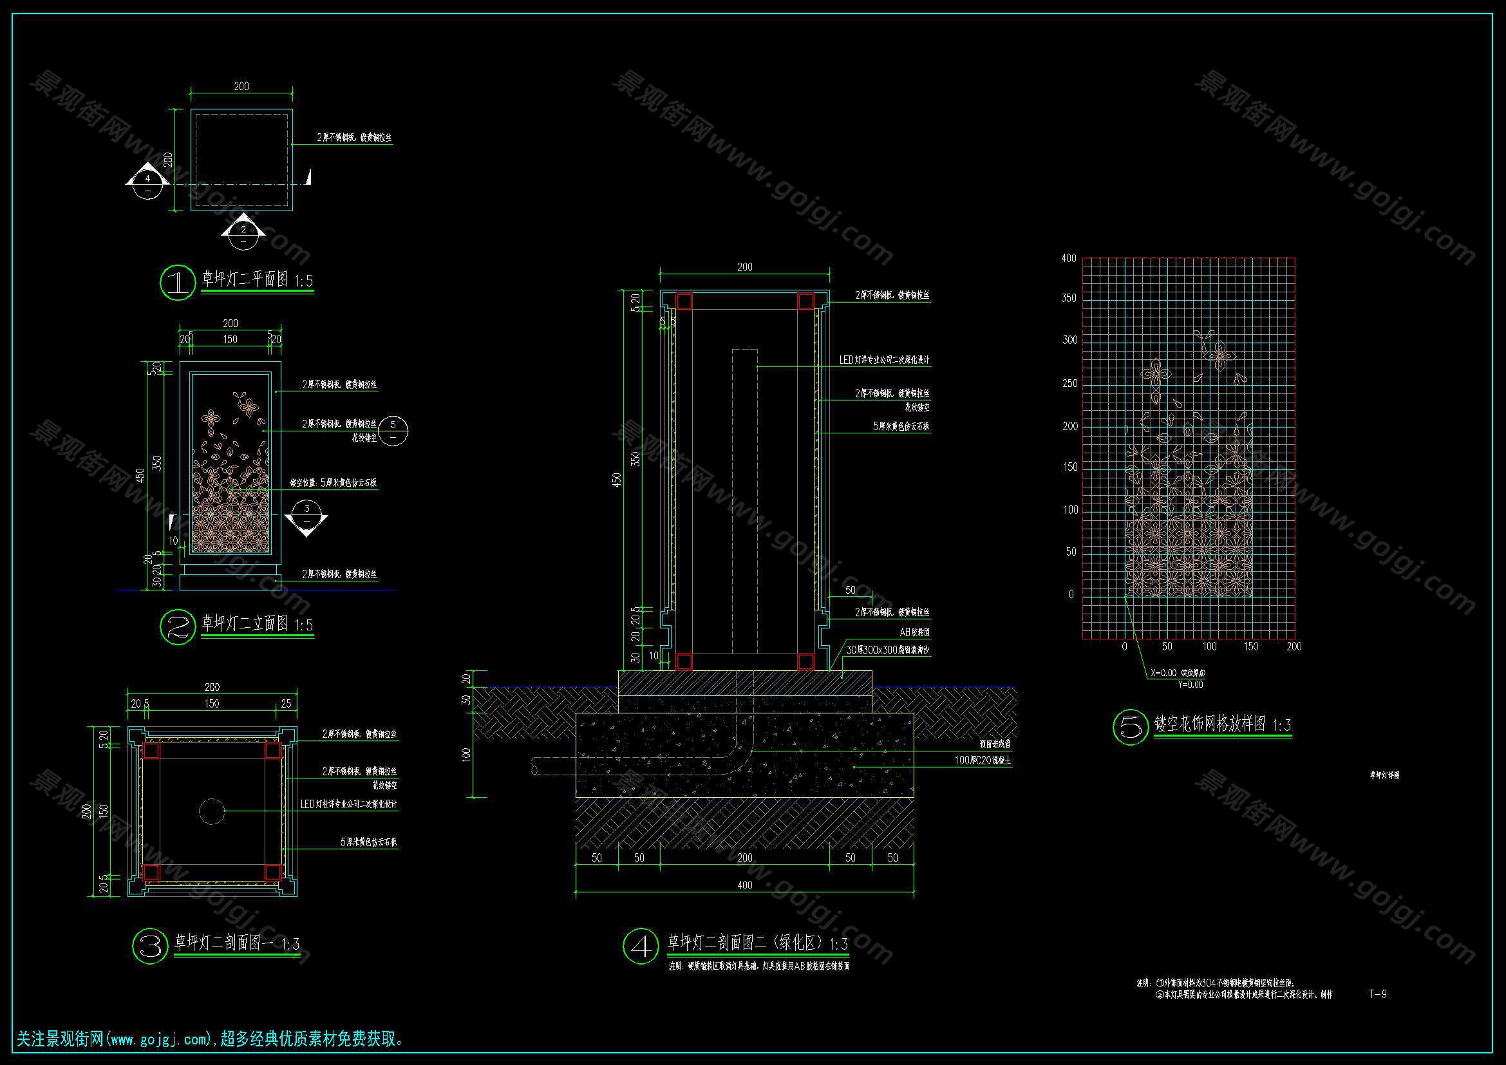
Task: Click the T-9 sheet number text
Action: 1377,994
